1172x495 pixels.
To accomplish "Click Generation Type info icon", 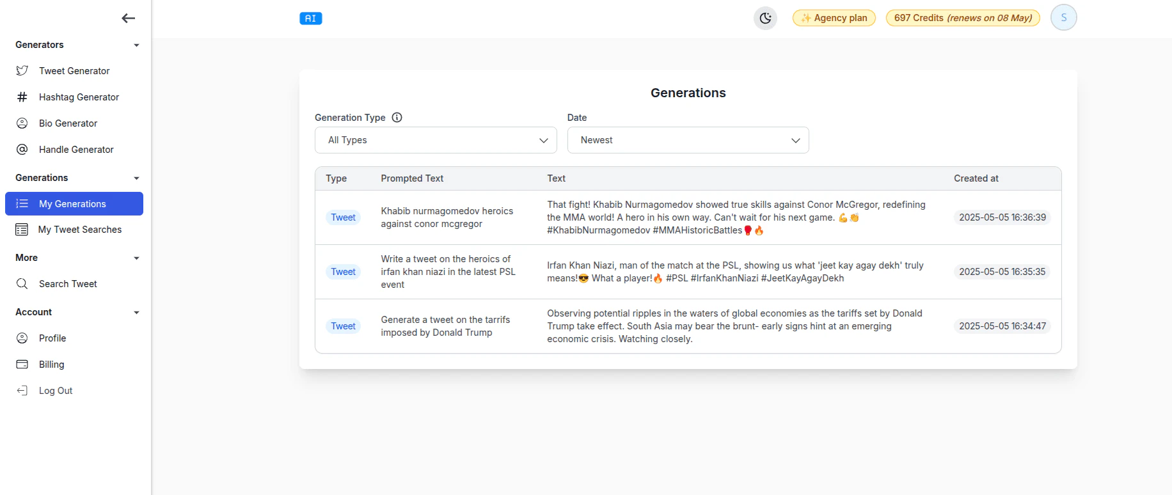I will tap(397, 118).
